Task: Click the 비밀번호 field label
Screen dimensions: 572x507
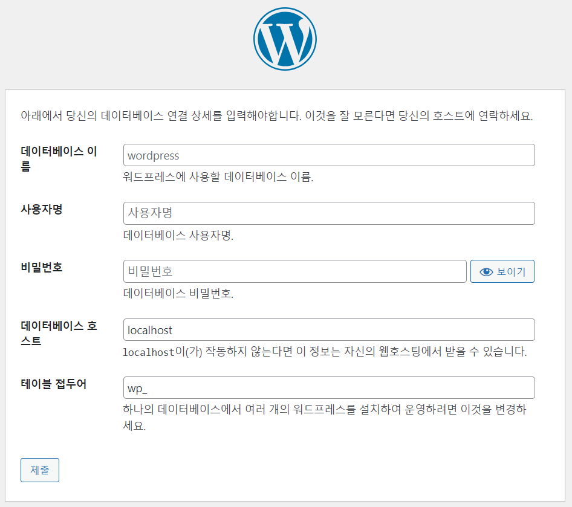Action: click(42, 268)
